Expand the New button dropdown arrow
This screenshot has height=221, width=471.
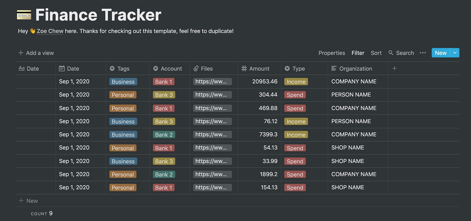pyautogui.click(x=455, y=53)
